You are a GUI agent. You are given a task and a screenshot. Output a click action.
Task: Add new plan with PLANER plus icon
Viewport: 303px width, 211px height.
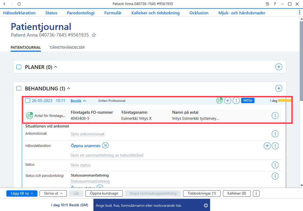point(279,67)
